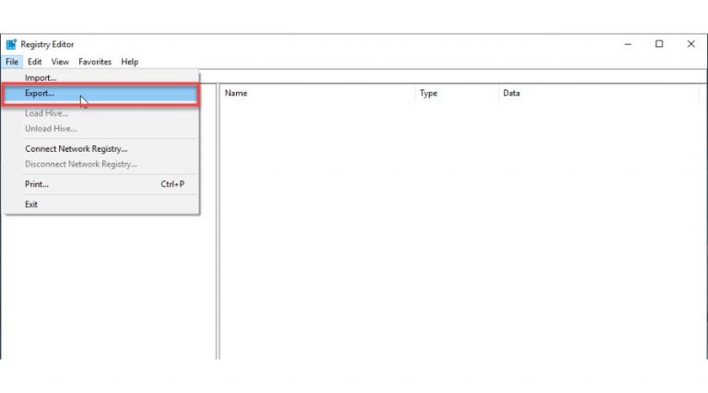The height and width of the screenshot is (393, 708).
Task: Click the Data column header
Action: pyautogui.click(x=598, y=93)
